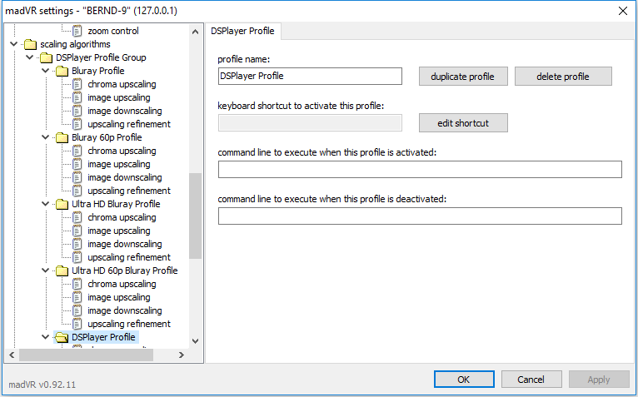Screen dimensions: 638x397
Task: Click Cancel to discard changes
Action: [x=531, y=380]
